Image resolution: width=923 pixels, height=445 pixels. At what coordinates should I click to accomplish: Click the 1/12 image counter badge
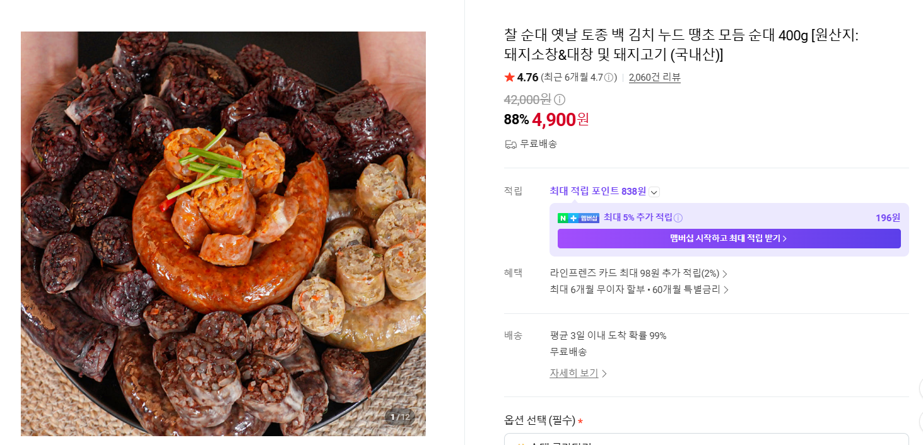(399, 417)
